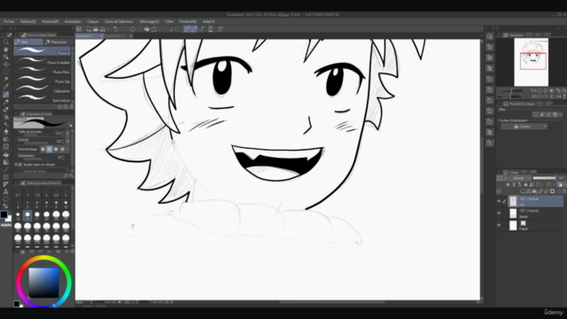Toggle the second highlighted snap icon in command bar
Image resolution: width=567 pixels, height=319 pixels.
pos(194,29)
